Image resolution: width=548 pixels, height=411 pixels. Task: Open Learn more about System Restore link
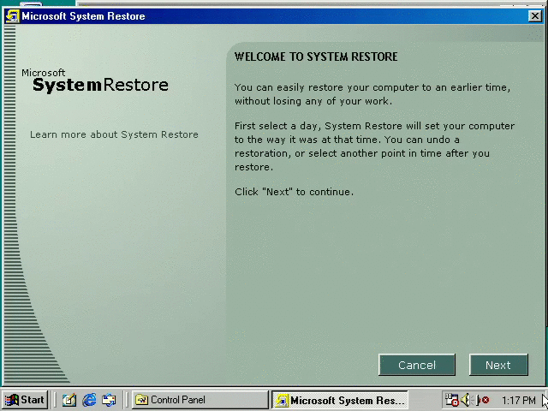click(114, 134)
